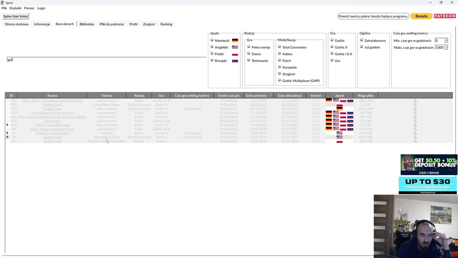458x258 pixels.
Task: Expand the Gothic II Gold Remaster row
Action: [x=8, y=125]
